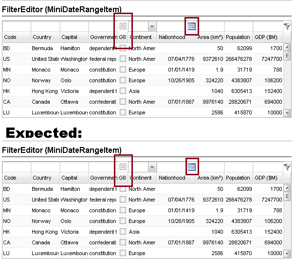Click GDP ($M) column header in top grid
This screenshot has height=259, width=295.
tap(268, 37)
